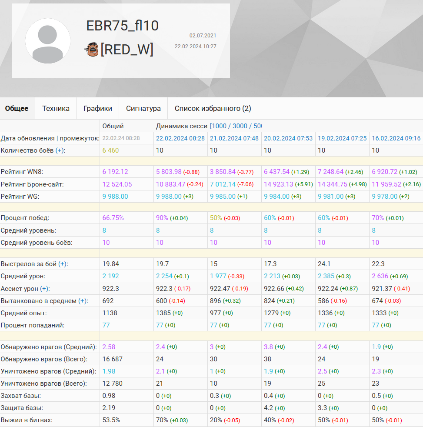Viewport: 423px width, 427px height.
Task: Expand the plus next to Вытанковано в среднем
Action: tap(83, 300)
